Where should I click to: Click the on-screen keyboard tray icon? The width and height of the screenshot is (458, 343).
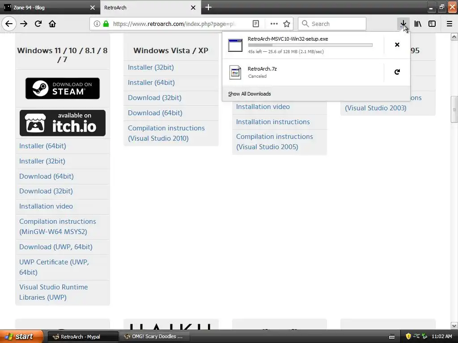pos(392,337)
